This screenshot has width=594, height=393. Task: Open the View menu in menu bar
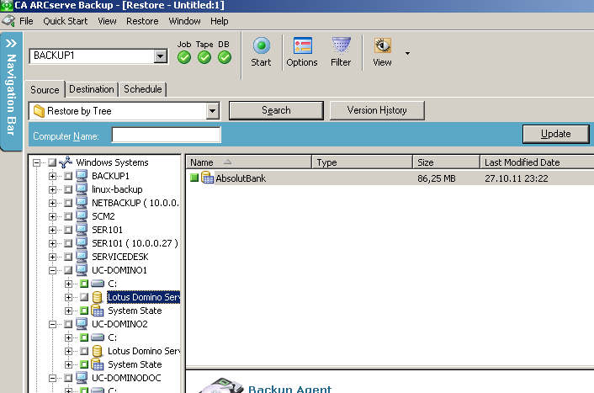coord(107,21)
